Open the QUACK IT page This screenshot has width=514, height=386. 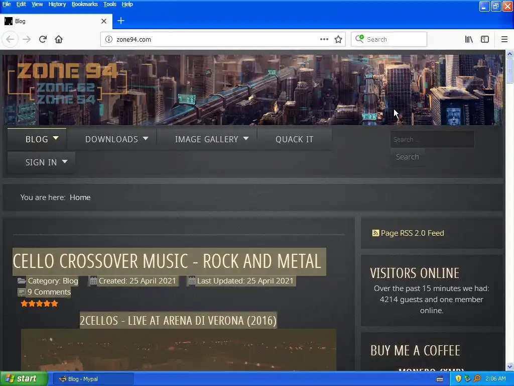294,139
